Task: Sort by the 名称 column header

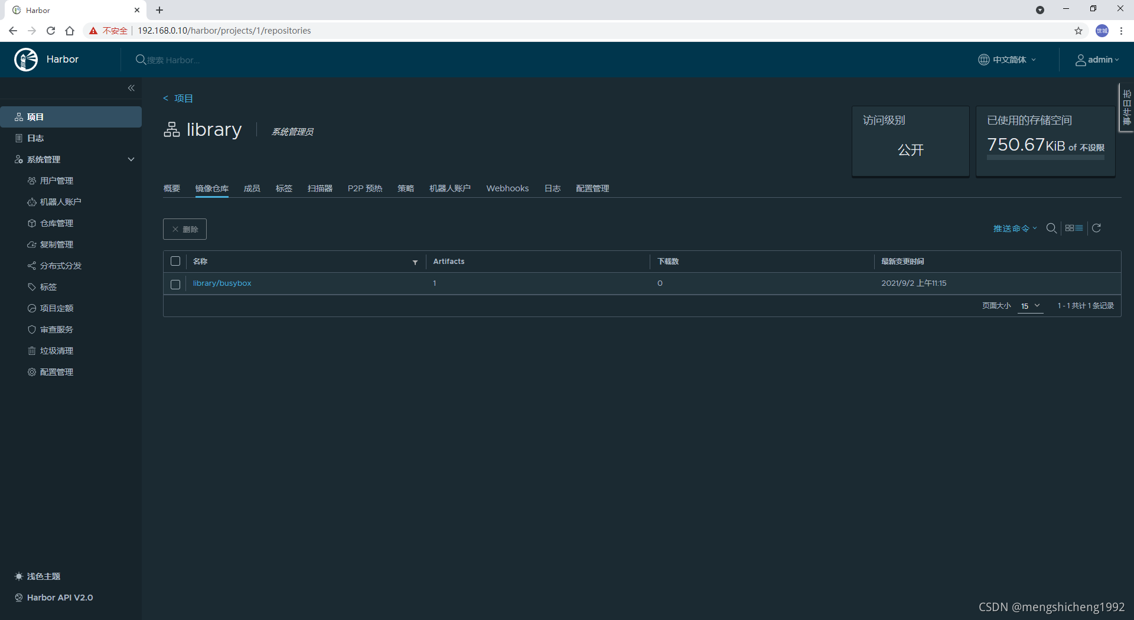Action: 200,262
